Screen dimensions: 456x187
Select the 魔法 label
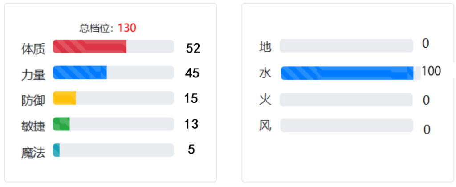33,153
